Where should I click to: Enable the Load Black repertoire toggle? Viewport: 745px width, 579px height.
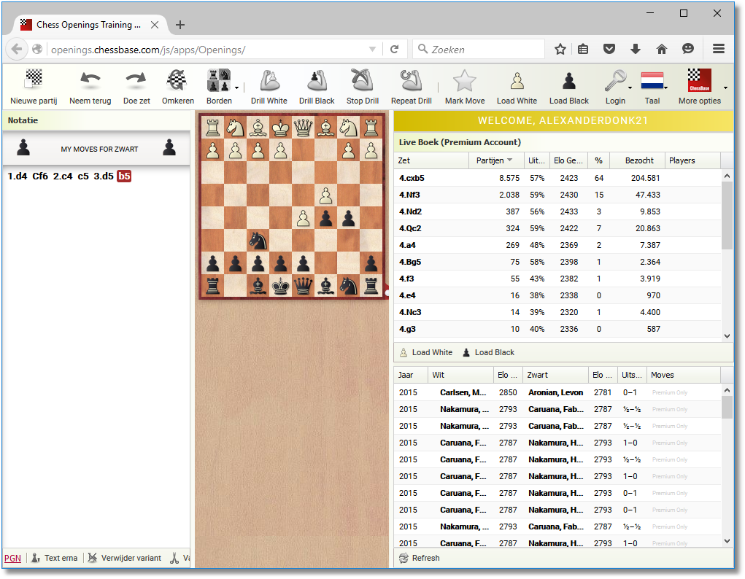568,79
